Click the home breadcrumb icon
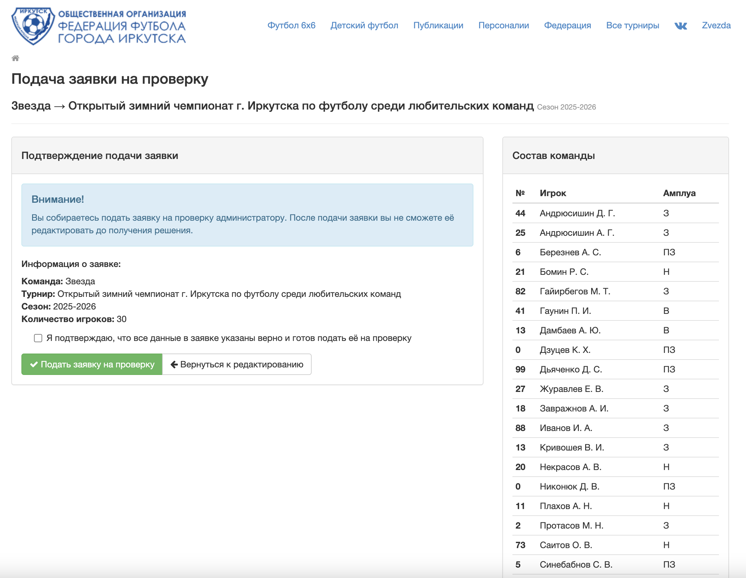The image size is (746, 578). [x=15, y=58]
